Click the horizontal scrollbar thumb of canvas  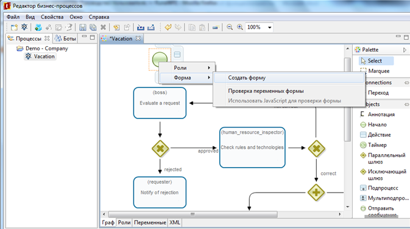193,214
